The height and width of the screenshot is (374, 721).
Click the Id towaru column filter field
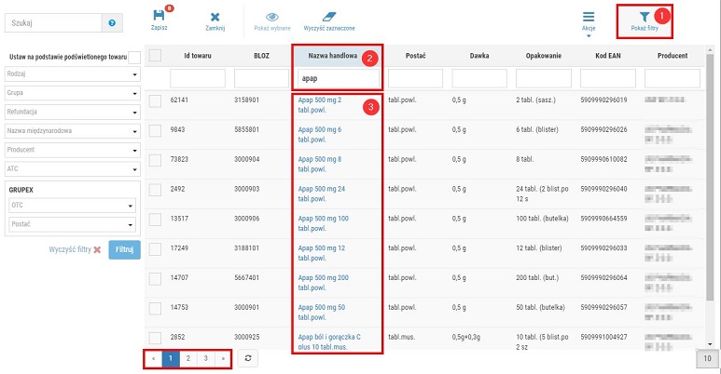(x=198, y=78)
